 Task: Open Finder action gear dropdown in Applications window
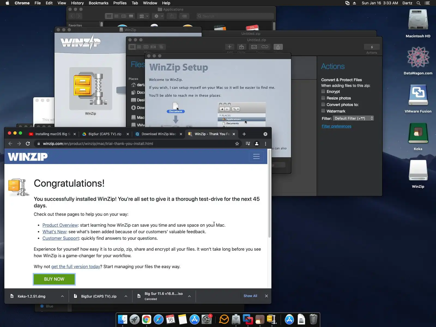159,16
